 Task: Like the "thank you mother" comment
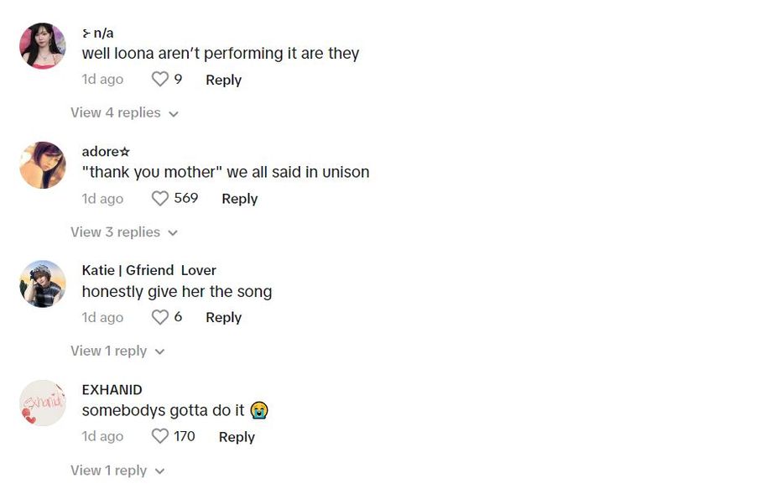click(159, 199)
